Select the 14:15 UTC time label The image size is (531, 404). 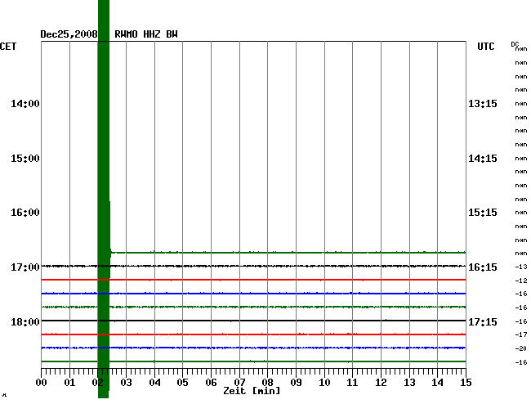483,159
